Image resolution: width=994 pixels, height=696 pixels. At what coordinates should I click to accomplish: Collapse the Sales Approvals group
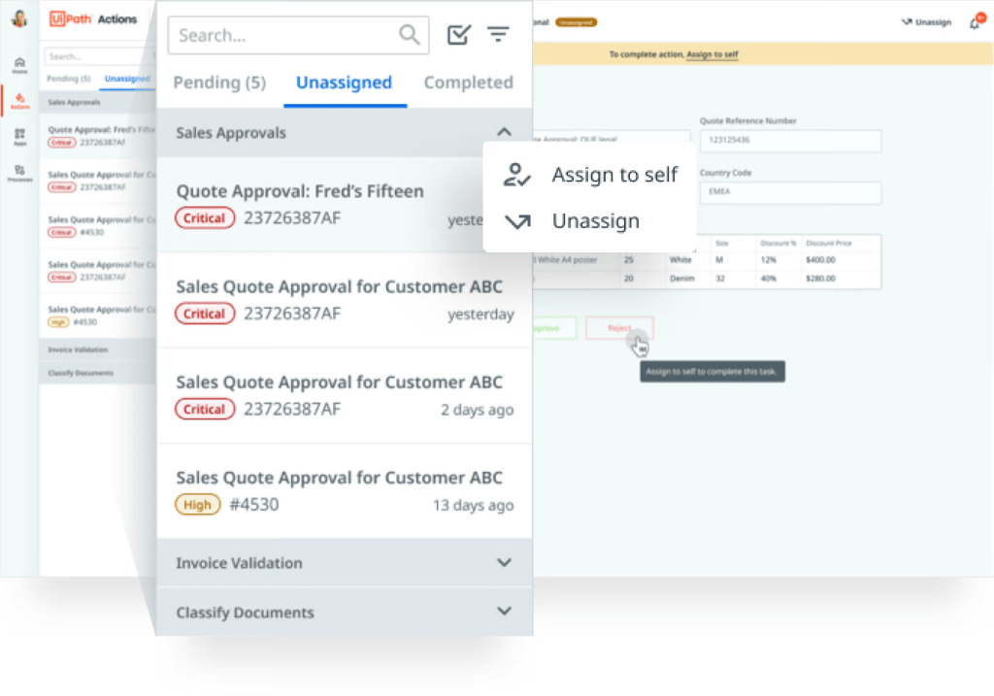tap(504, 131)
